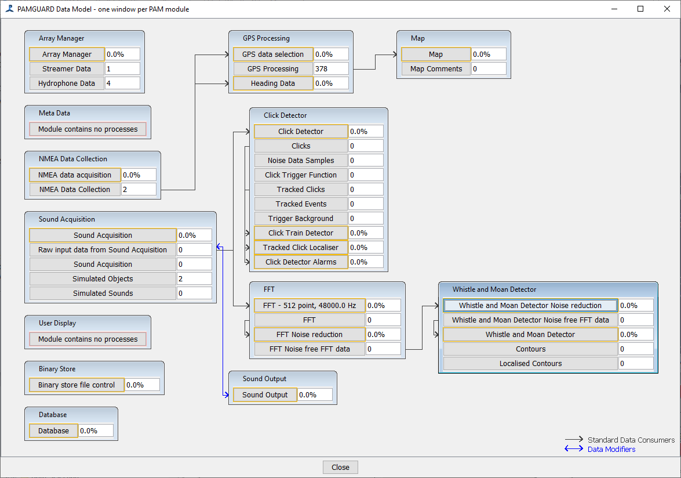Image resolution: width=681 pixels, height=478 pixels.
Task: Click the Standard Data Consumers legend label
Action: [x=631, y=440]
